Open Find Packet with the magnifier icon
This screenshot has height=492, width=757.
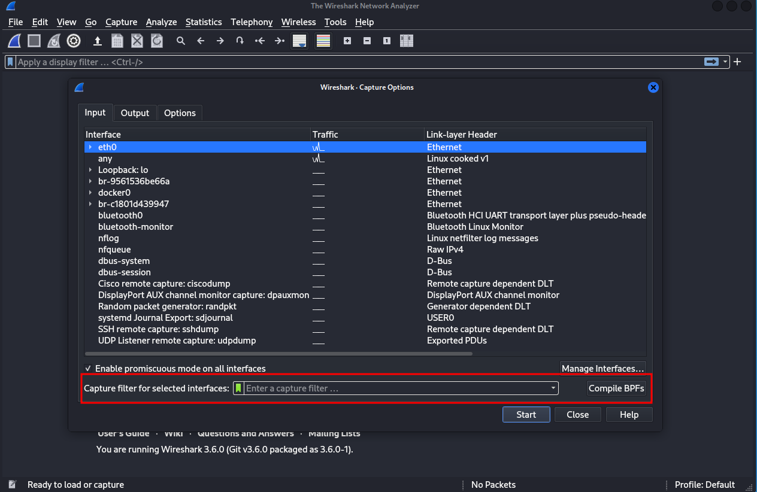tap(181, 41)
